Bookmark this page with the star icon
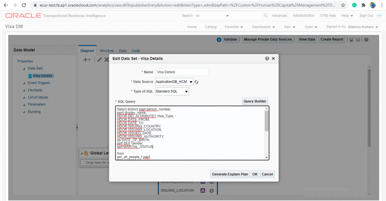Viewport: 386px width, 201px height. pyautogui.click(x=343, y=5)
